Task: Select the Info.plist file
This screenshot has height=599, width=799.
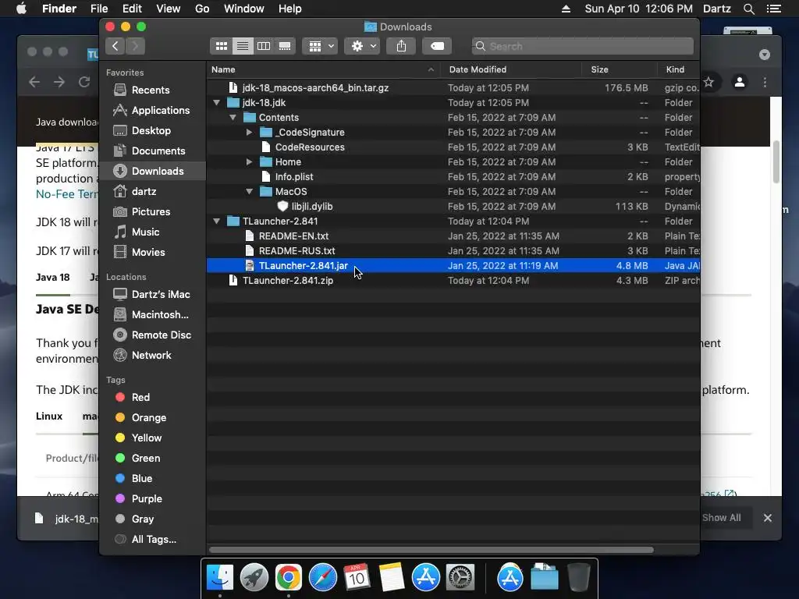Action: point(453,177)
